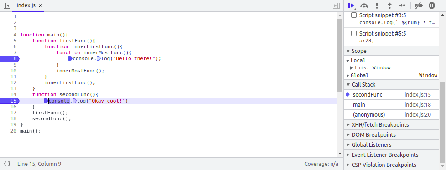
Task: Click the Step icon in debugger toolbar
Action: (x=402, y=5)
